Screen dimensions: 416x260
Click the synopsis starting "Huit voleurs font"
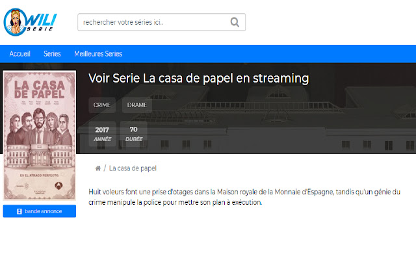coord(244,197)
